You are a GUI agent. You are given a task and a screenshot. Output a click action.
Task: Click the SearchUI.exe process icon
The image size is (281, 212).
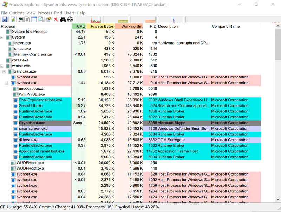coord(16,106)
